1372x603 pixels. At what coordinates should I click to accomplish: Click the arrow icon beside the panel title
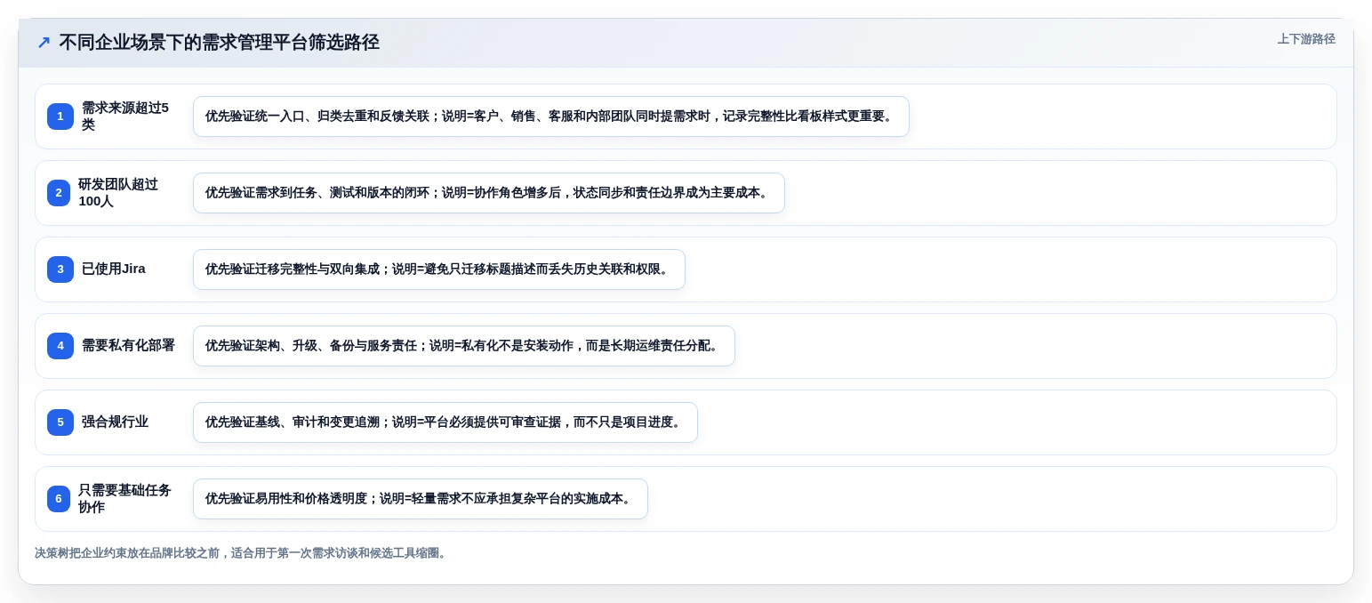44,43
